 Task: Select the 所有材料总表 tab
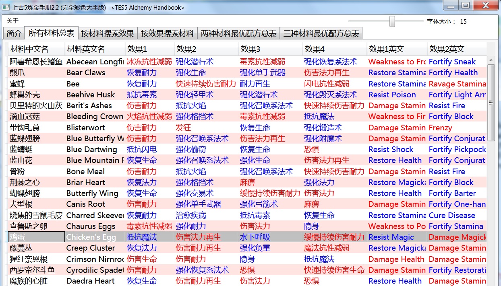[51, 33]
